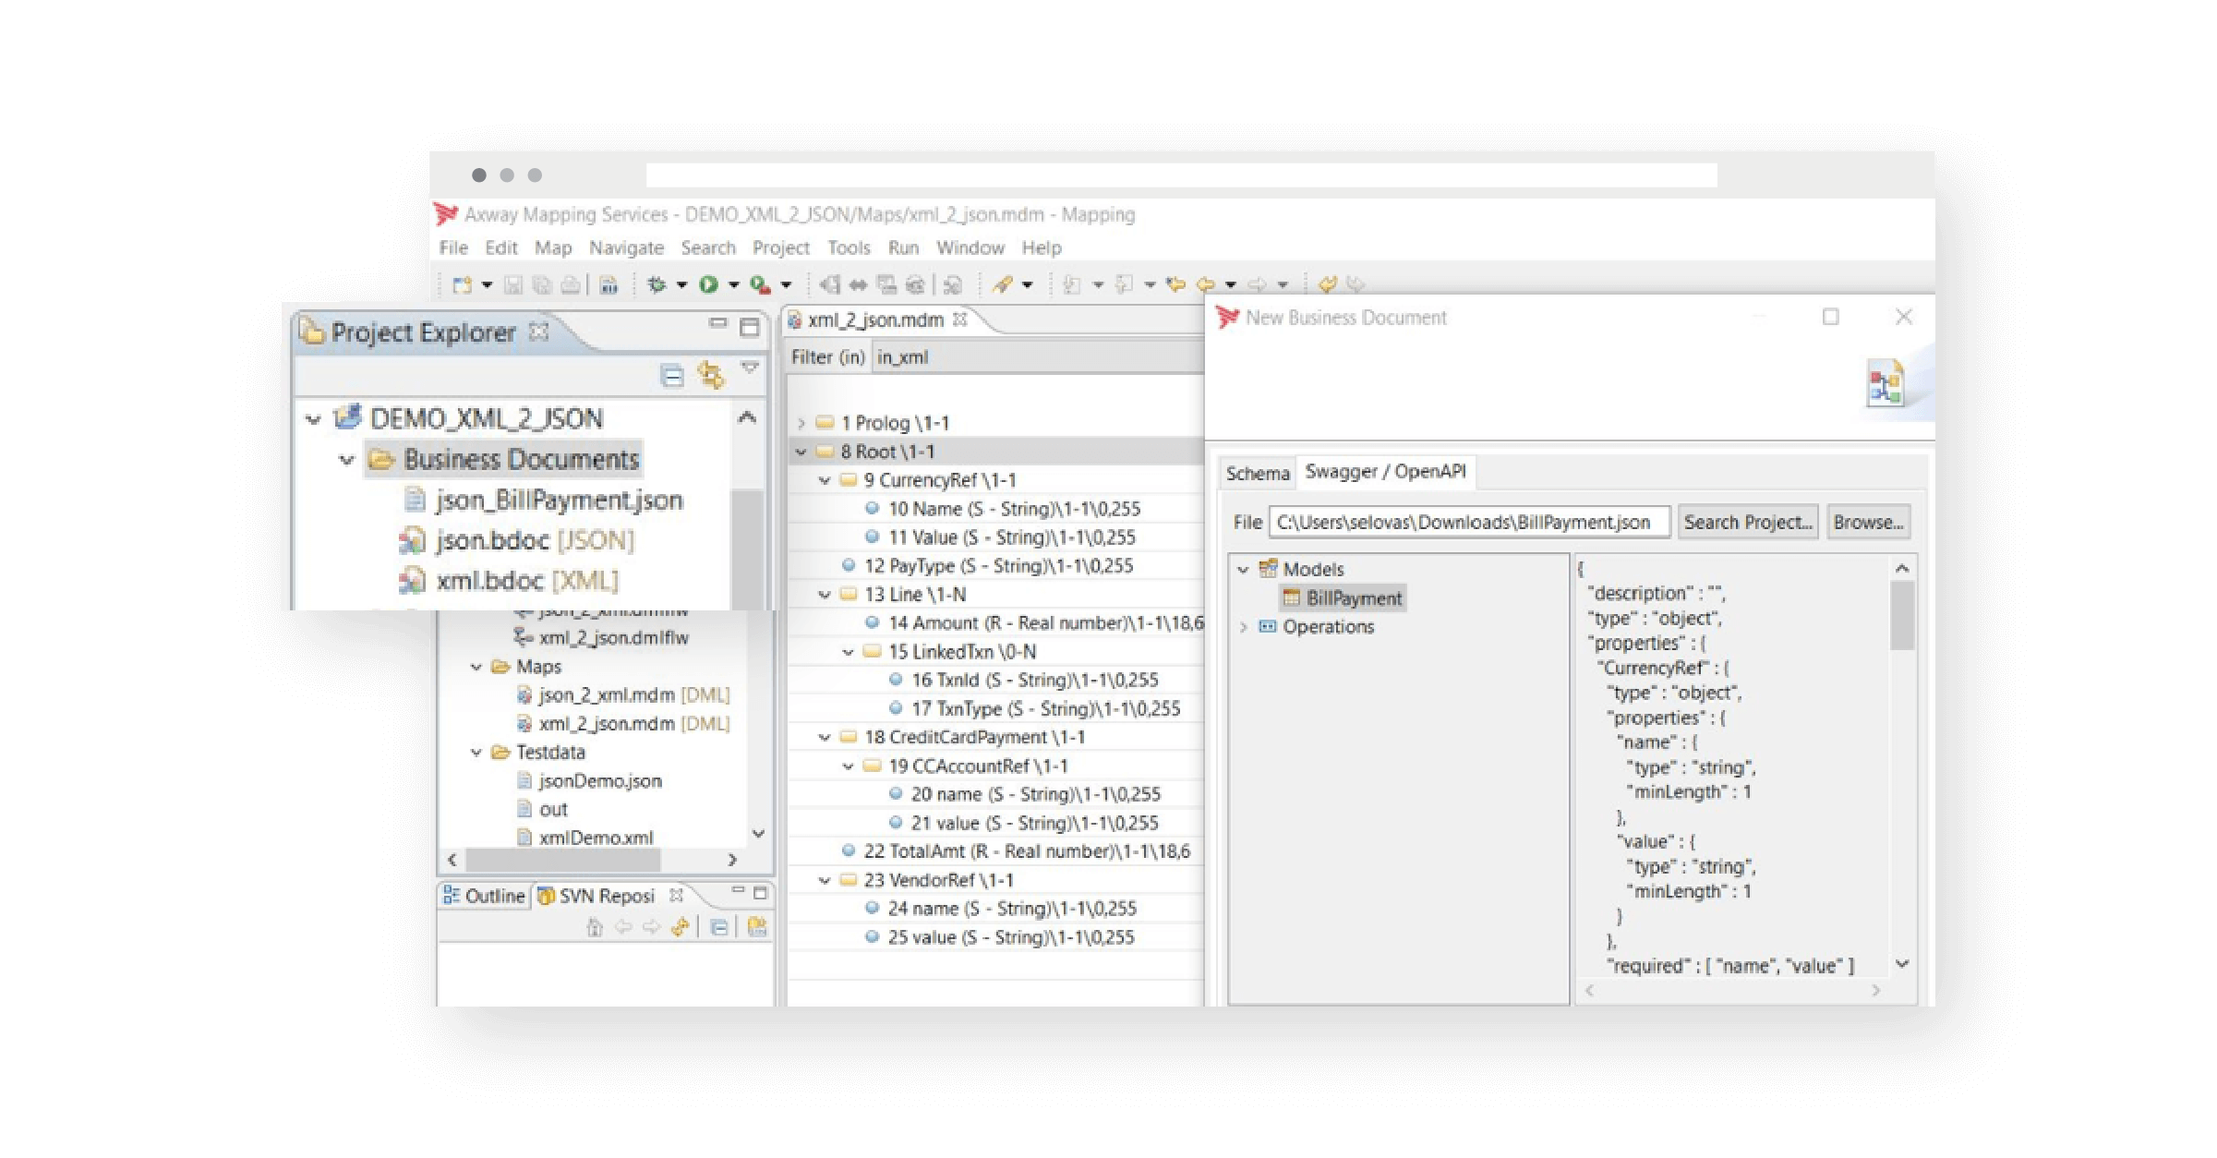Switch to the SVN Repositories tab
The height and width of the screenshot is (1158, 2217).
(609, 895)
